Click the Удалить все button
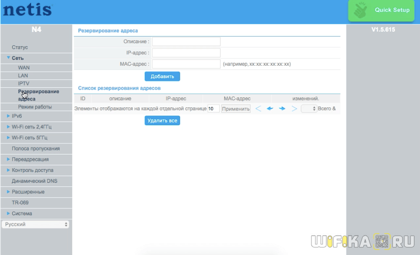The width and height of the screenshot is (420, 255). [x=162, y=121]
